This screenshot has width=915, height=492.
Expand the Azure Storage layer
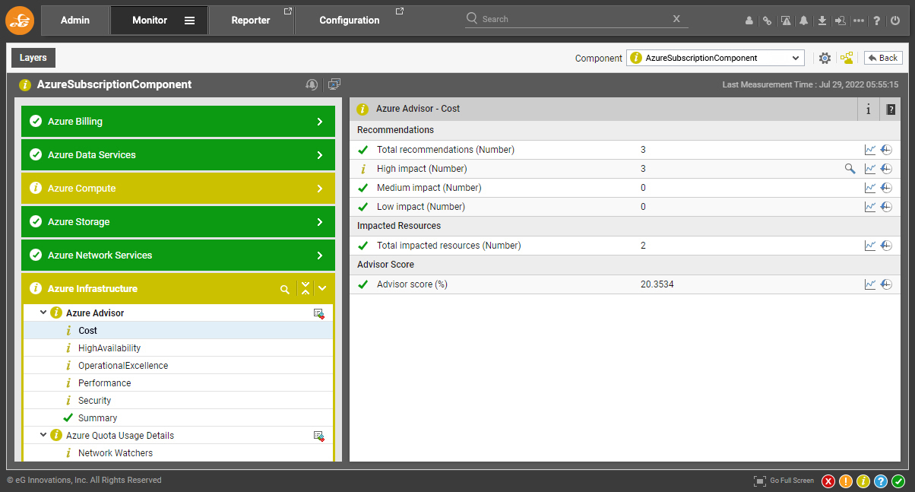tap(178, 222)
